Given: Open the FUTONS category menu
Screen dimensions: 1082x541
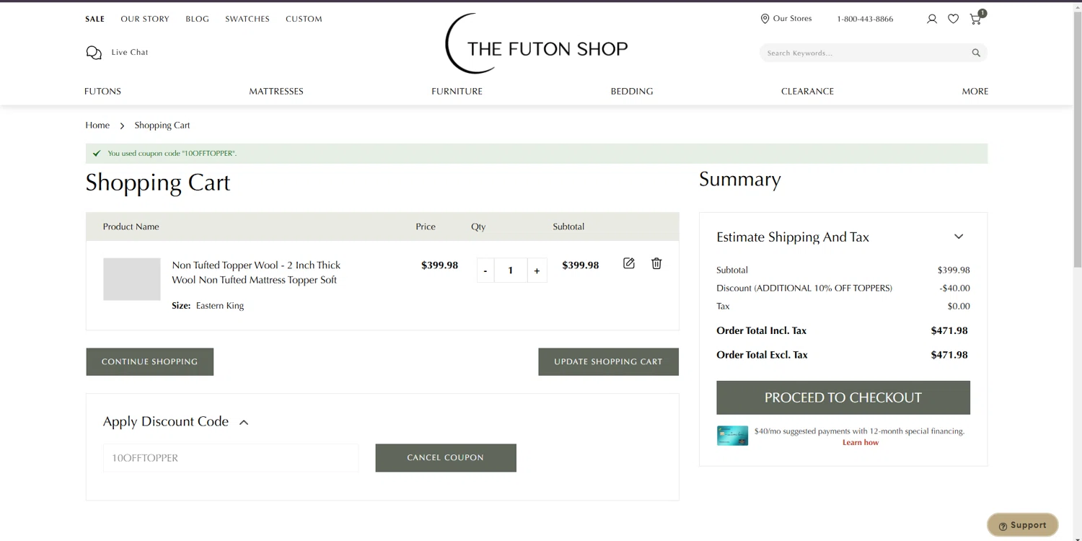Looking at the screenshot, I should click(x=102, y=92).
